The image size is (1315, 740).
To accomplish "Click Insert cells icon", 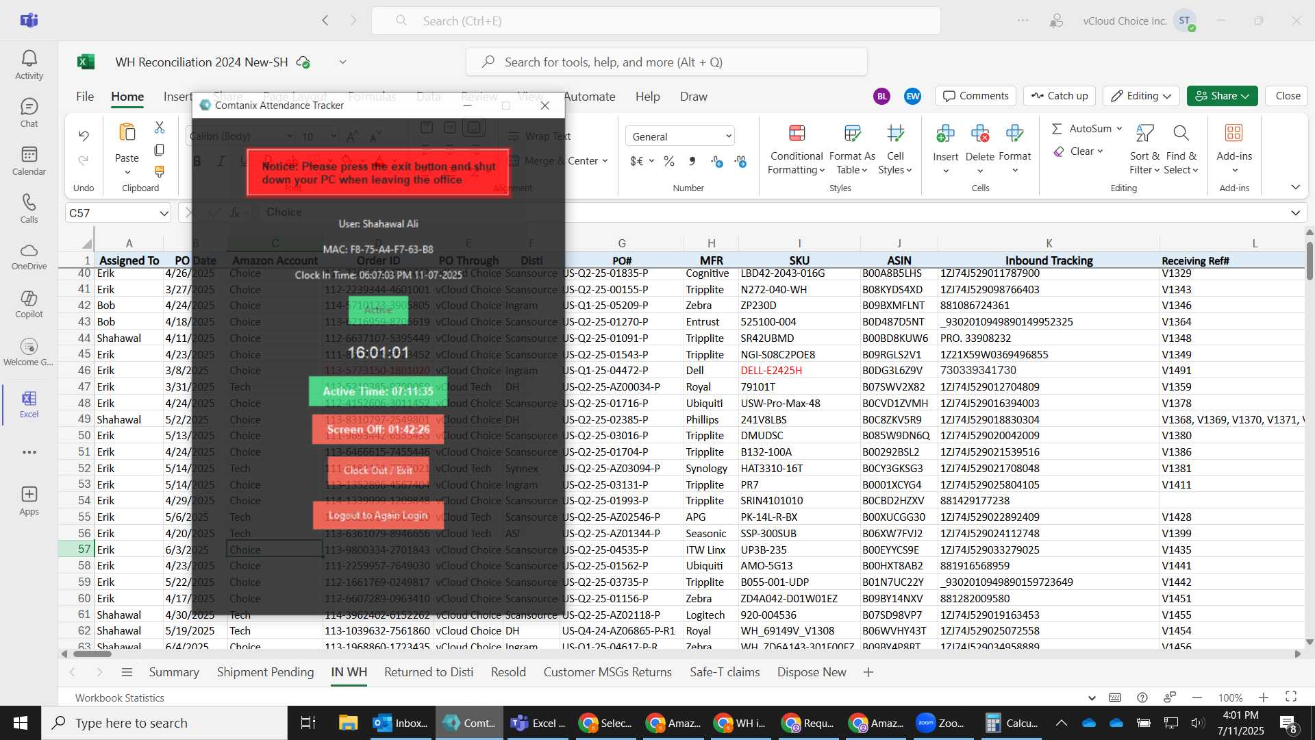I will click(x=945, y=134).
